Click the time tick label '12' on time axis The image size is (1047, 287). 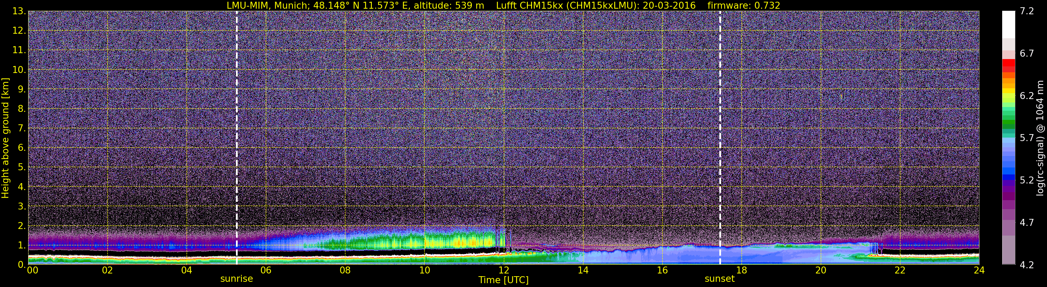(x=504, y=270)
